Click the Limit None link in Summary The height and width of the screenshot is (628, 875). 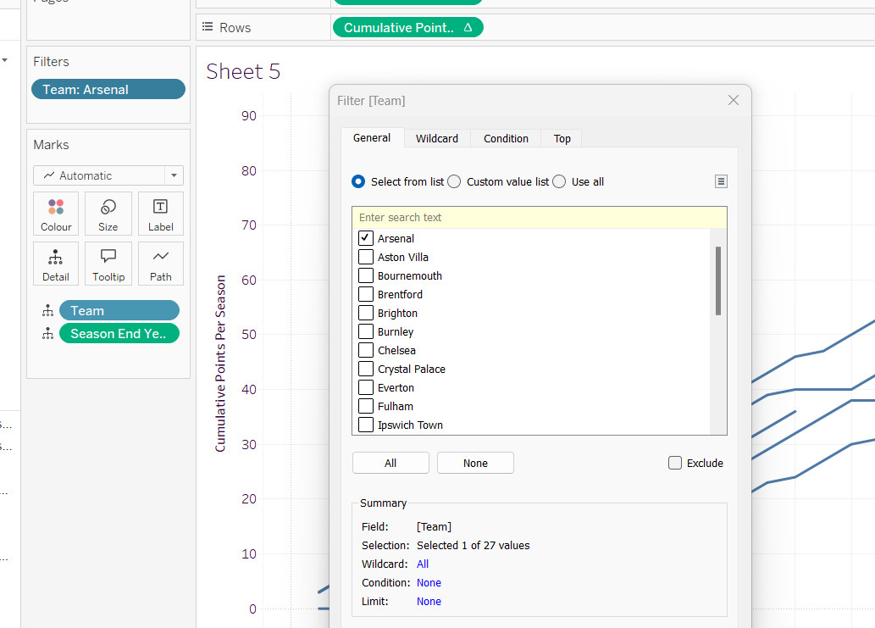click(x=429, y=601)
